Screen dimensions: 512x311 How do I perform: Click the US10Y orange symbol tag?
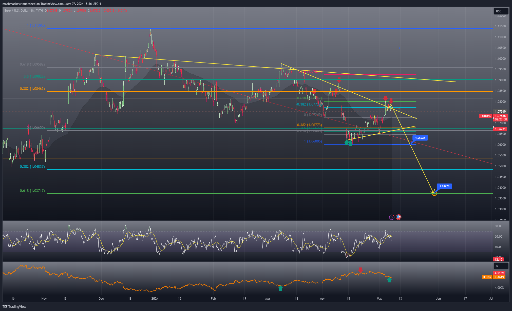click(487, 277)
